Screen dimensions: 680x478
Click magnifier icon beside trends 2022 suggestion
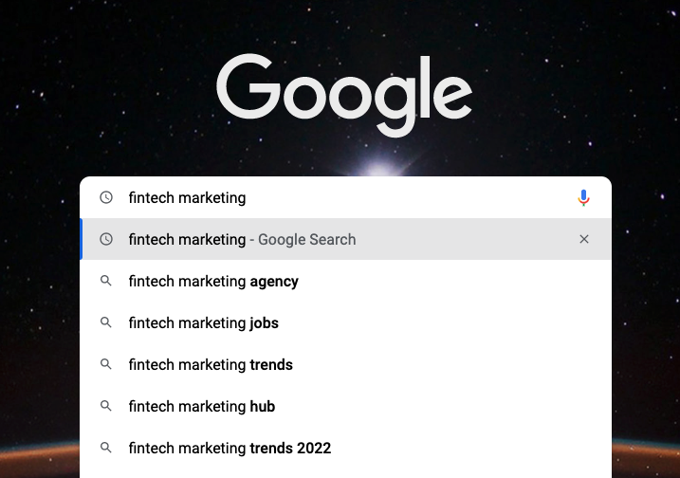point(106,448)
